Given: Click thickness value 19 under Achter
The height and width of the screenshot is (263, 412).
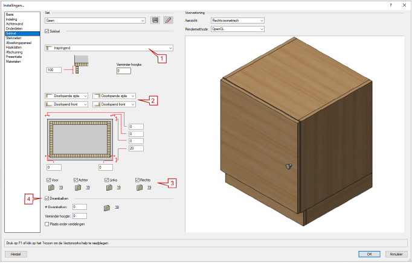Looking at the screenshot, I should tap(88, 188).
